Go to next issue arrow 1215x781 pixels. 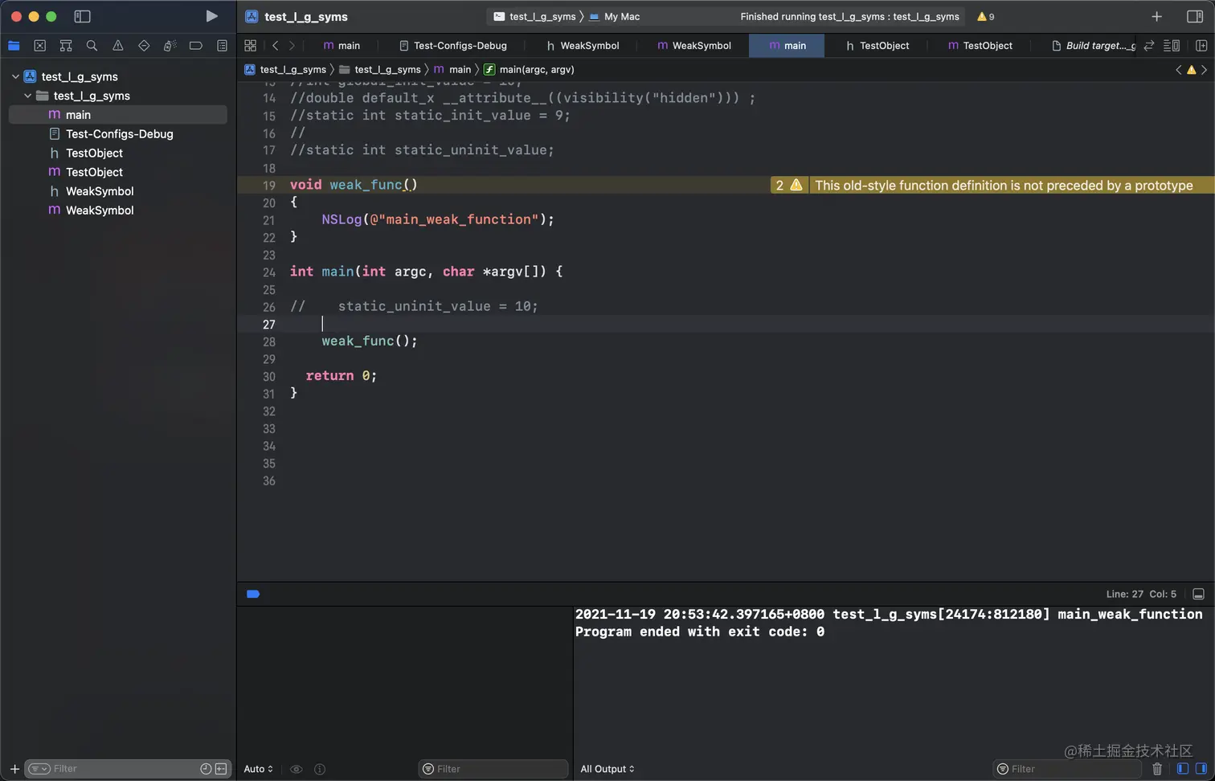point(1204,70)
